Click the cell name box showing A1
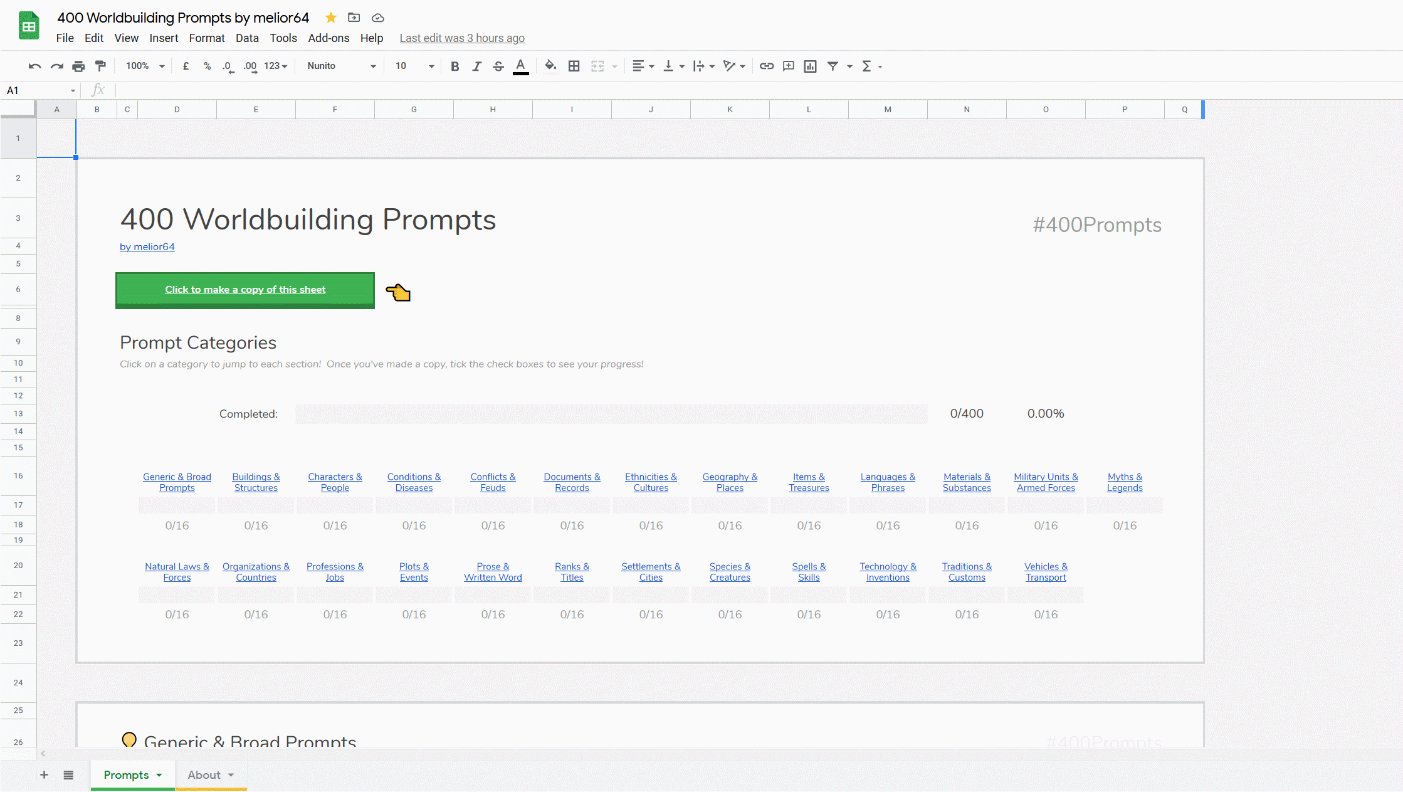1403x792 pixels. 39,90
